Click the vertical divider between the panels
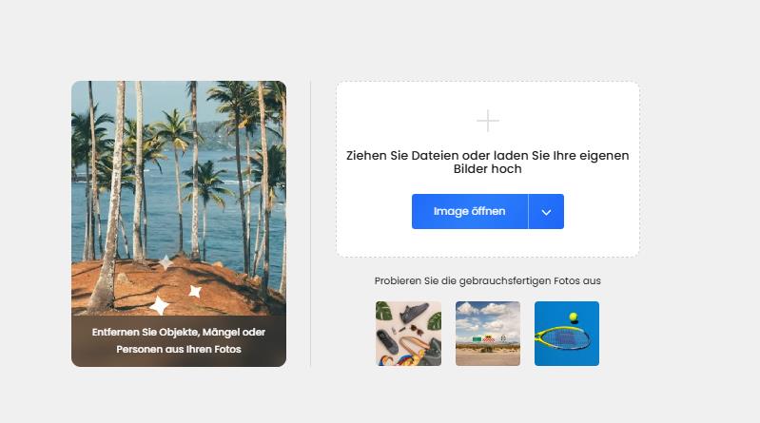The width and height of the screenshot is (760, 423). click(x=310, y=223)
